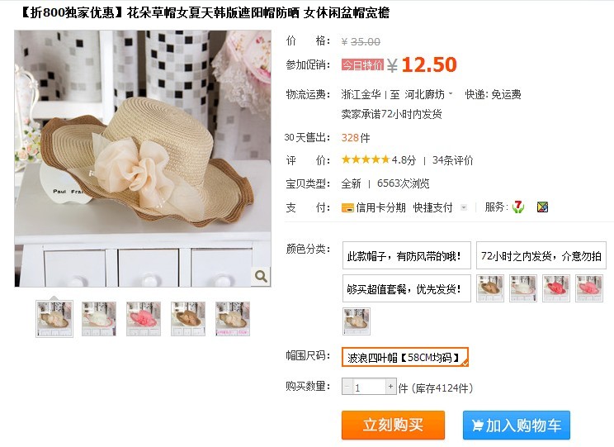
Task: Click the five-star rating icons
Action: coord(366,159)
